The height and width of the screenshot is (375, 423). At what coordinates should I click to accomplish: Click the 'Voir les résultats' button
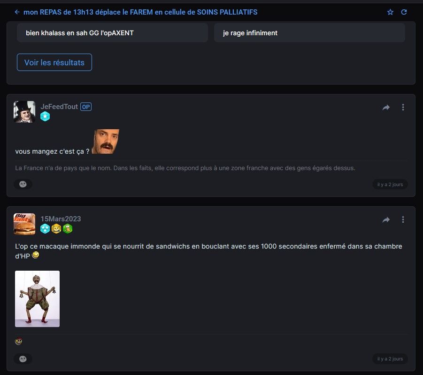(54, 62)
